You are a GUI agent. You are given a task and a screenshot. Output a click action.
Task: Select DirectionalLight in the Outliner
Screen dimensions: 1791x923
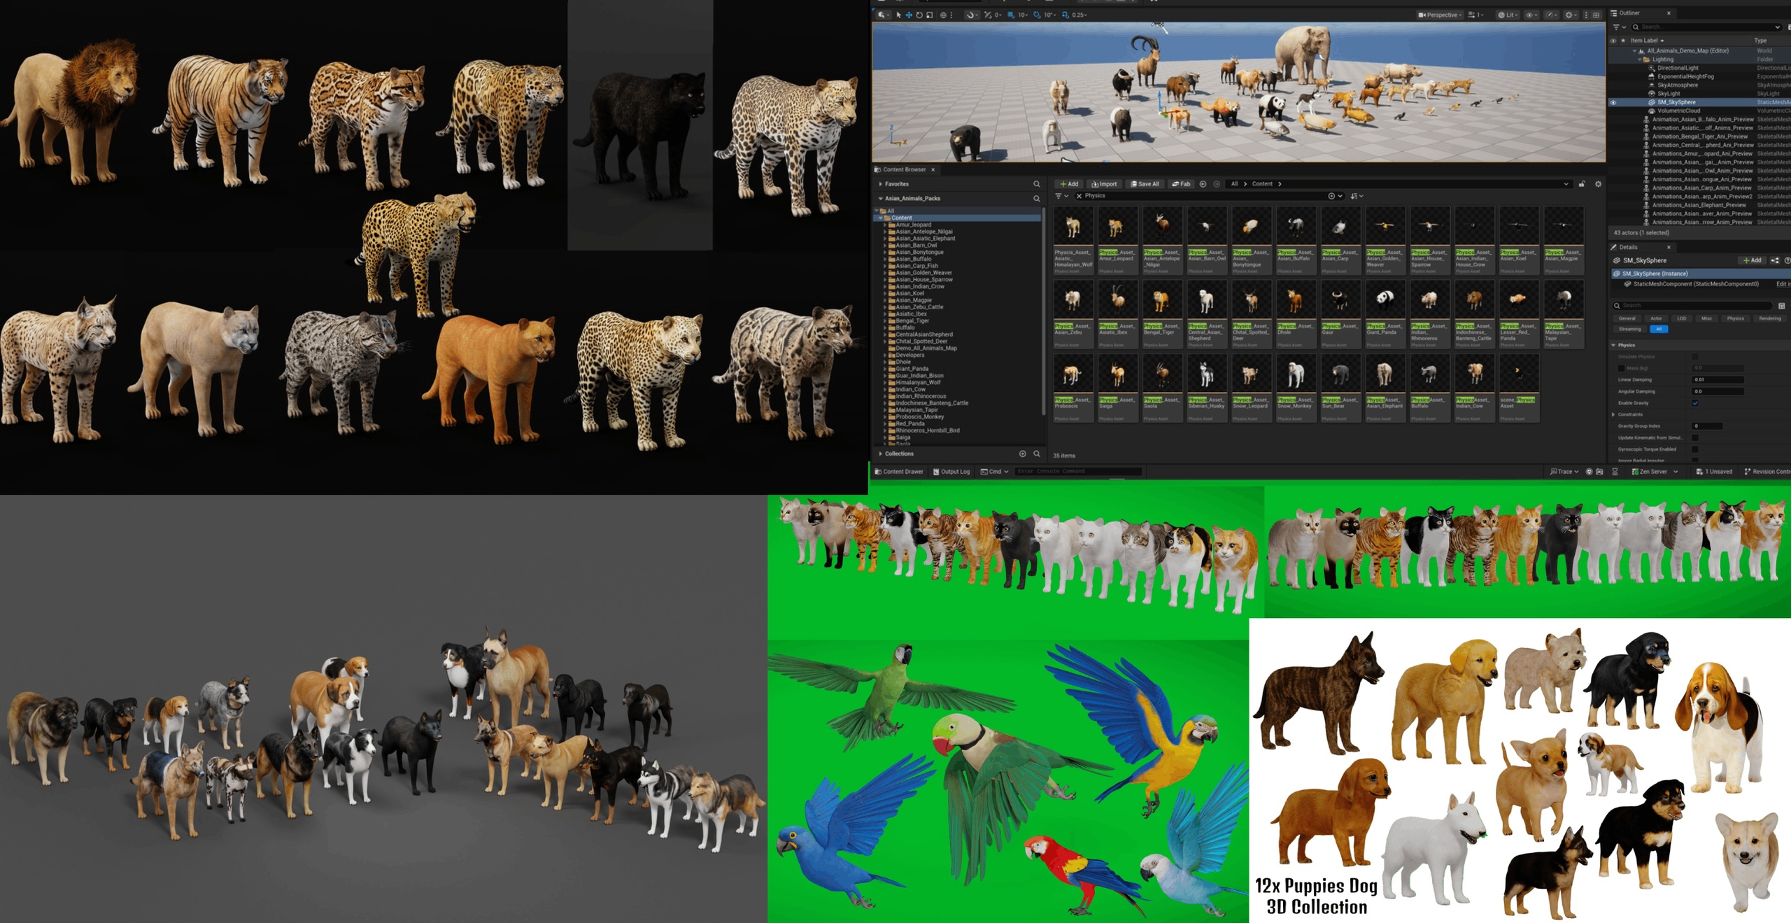(x=1678, y=68)
